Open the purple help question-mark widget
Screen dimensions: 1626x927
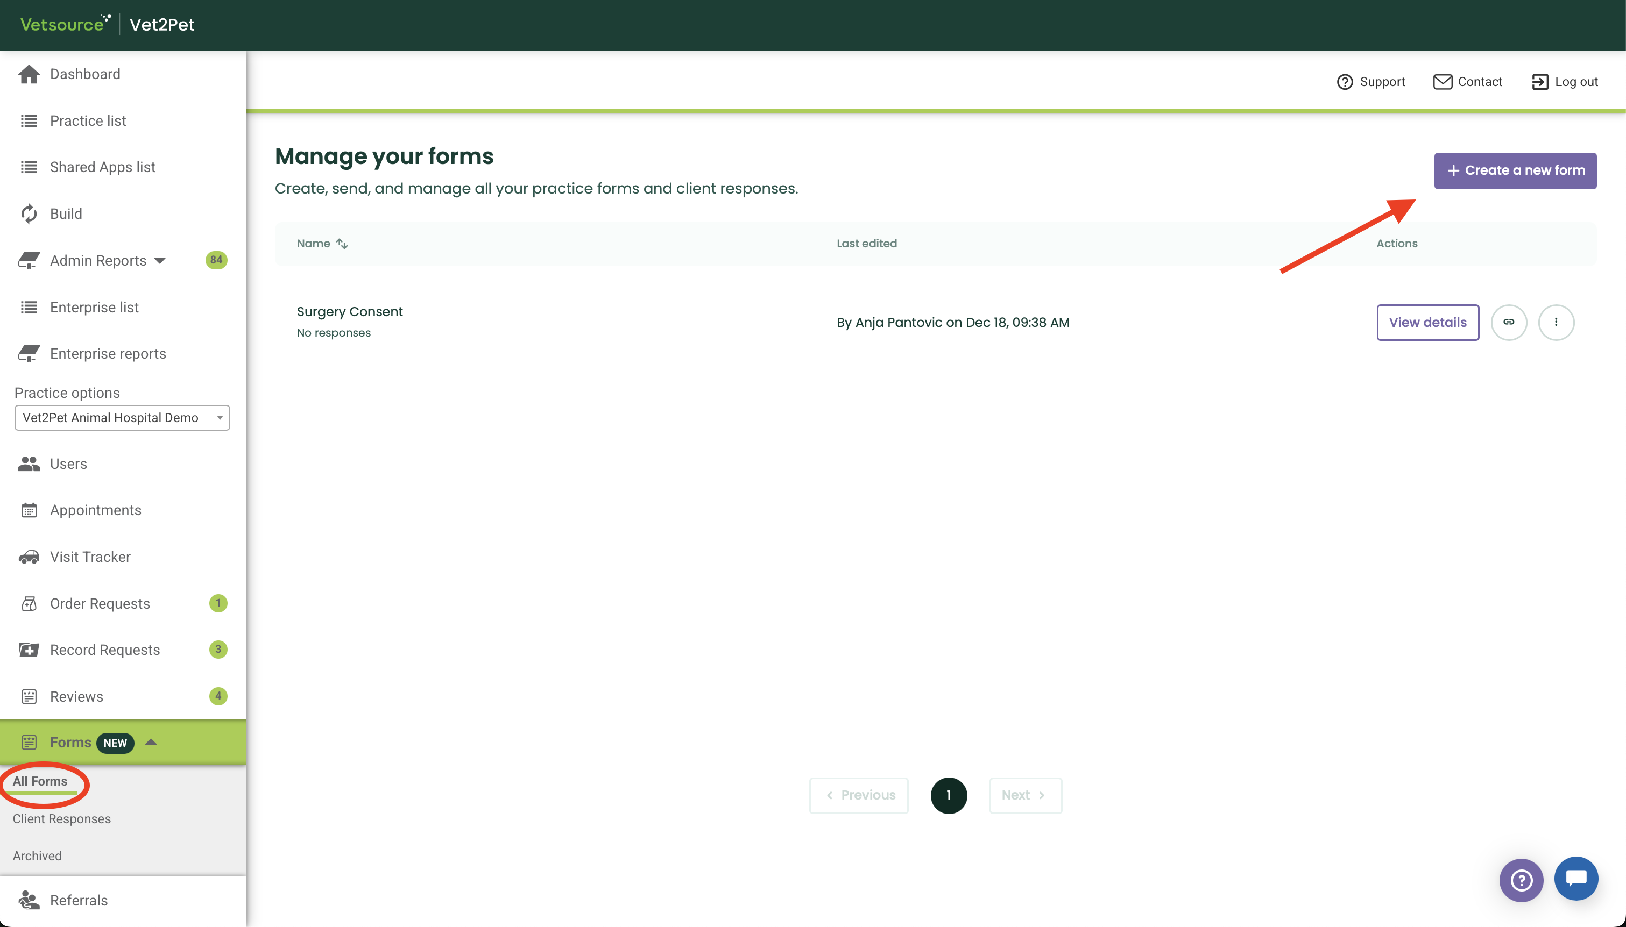pyautogui.click(x=1521, y=880)
